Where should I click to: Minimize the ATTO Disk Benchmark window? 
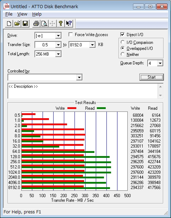(x=138, y=6)
